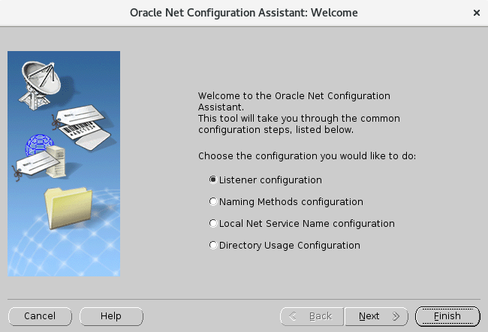Click the Finish button
This screenshot has height=332, width=488.
[x=447, y=316]
